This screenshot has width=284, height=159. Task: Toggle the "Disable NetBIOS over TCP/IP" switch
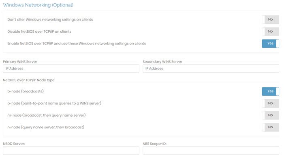[270, 31]
